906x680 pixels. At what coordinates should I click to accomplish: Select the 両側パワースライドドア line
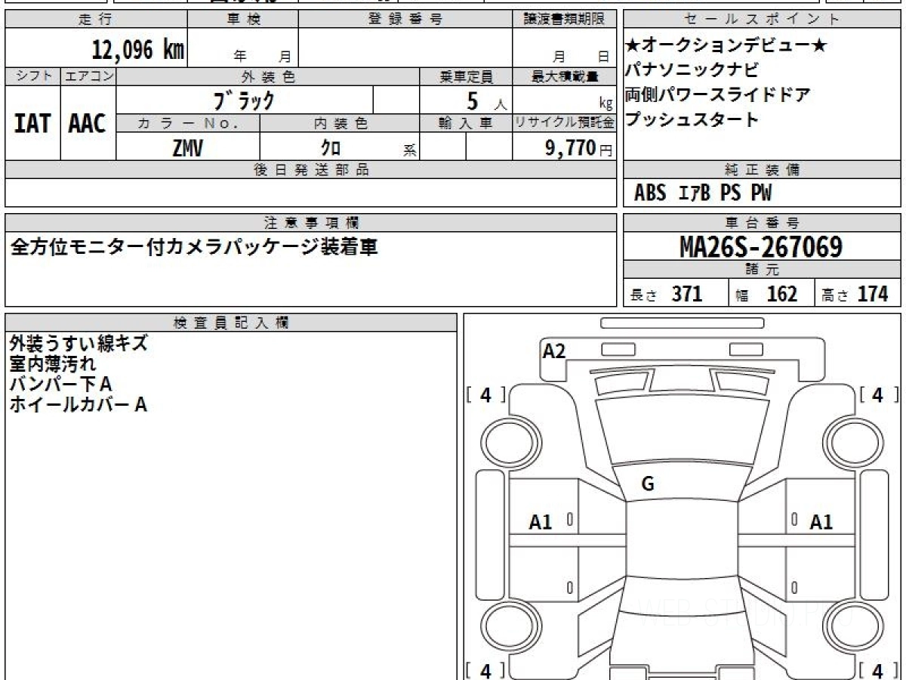(717, 95)
